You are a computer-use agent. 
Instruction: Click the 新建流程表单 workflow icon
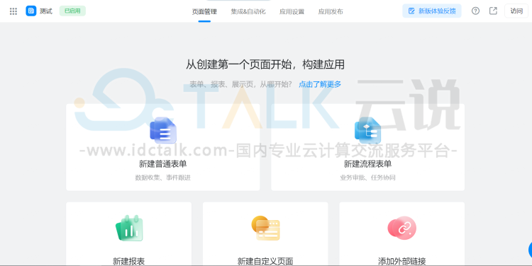[x=367, y=130]
